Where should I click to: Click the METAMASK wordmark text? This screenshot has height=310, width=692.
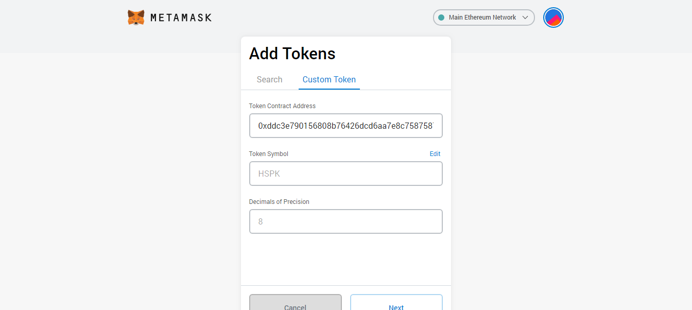(x=181, y=18)
